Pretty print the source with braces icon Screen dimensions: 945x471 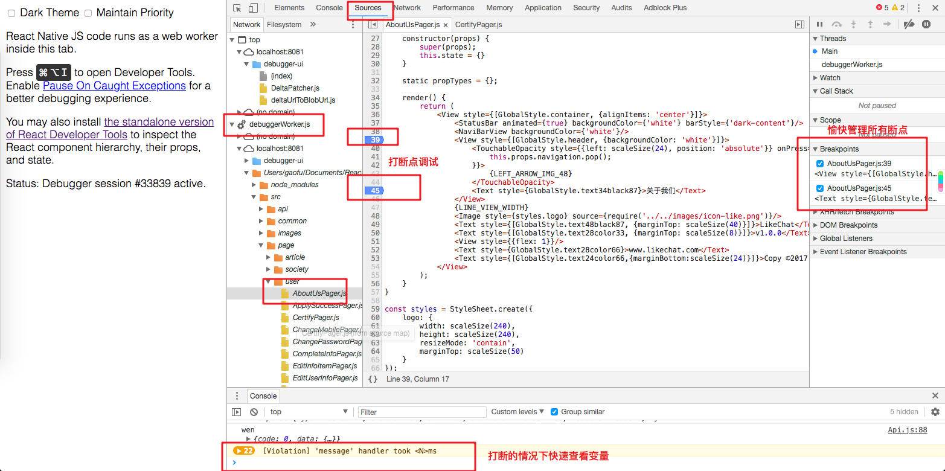pos(373,379)
